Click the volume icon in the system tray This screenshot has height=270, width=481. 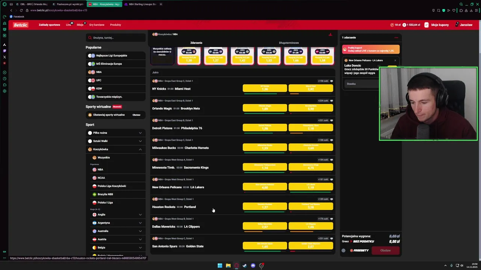click(462, 265)
